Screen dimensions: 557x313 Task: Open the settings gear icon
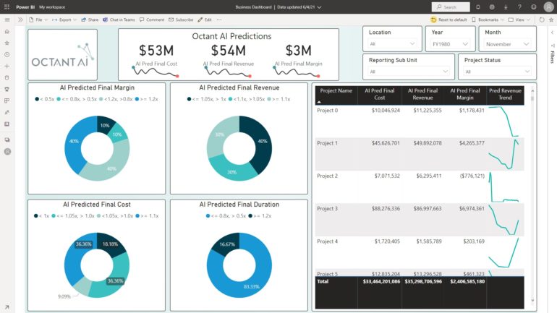pyautogui.click(x=492, y=7)
